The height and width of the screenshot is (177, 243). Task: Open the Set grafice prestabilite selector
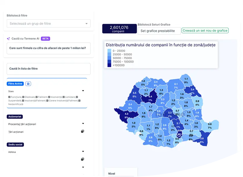(x=159, y=31)
